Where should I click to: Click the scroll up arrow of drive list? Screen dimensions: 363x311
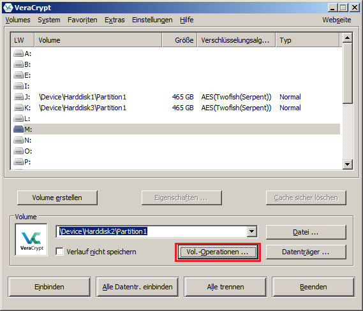coord(348,38)
